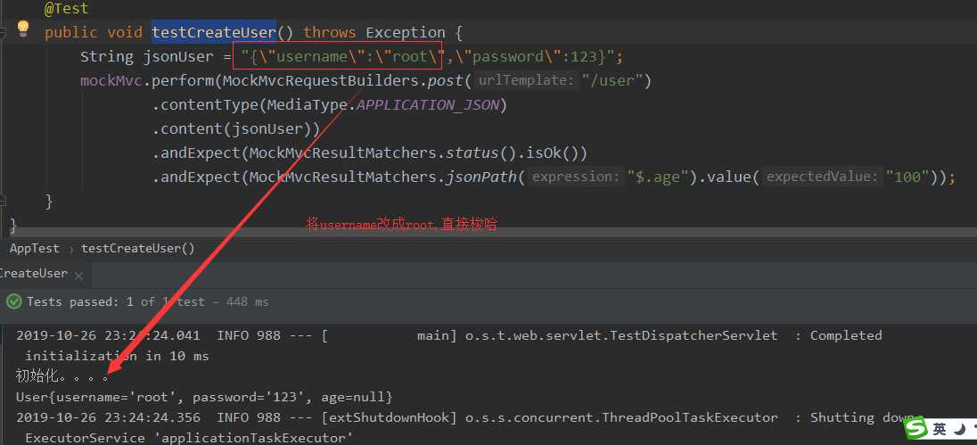
Task: Select AppTest in the breadcrumb bar
Action: click(x=34, y=248)
